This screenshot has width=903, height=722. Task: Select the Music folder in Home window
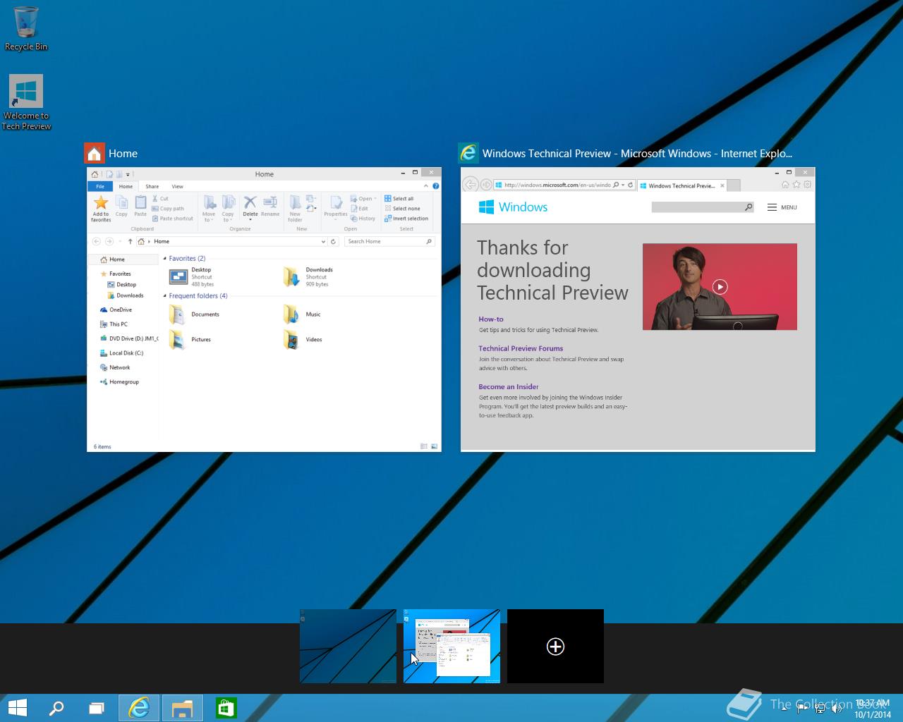[x=302, y=314]
